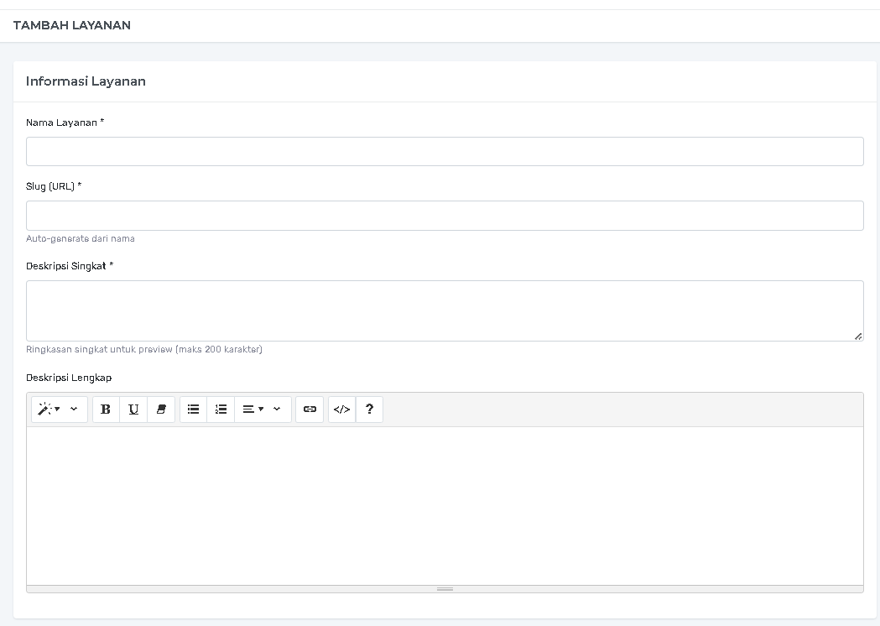Click the "Informasi Layanan" card heading
Image resolution: width=880 pixels, height=626 pixels.
pos(86,81)
